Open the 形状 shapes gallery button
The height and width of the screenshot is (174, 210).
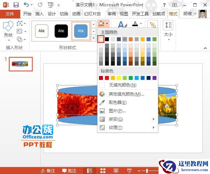[x=8, y=31]
